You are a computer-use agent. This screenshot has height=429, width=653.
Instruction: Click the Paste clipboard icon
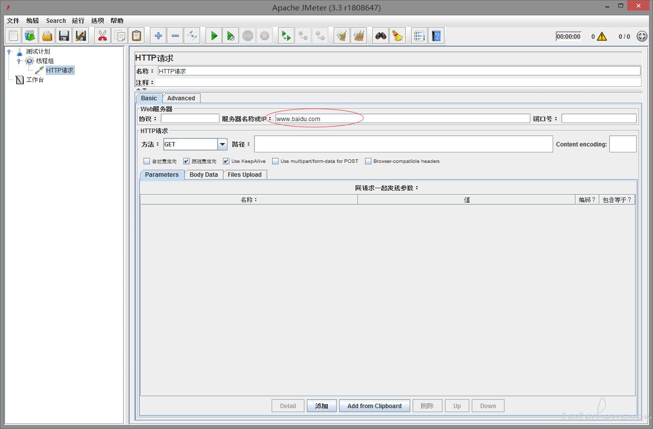tap(137, 36)
